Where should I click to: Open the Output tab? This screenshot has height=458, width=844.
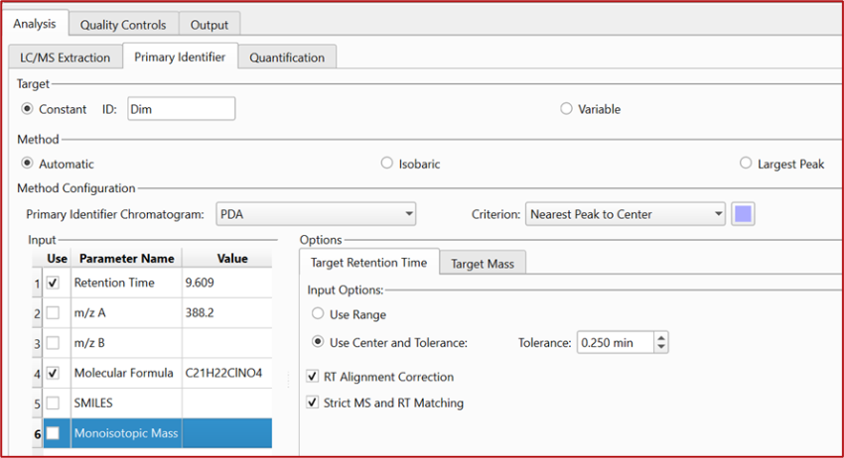click(210, 25)
